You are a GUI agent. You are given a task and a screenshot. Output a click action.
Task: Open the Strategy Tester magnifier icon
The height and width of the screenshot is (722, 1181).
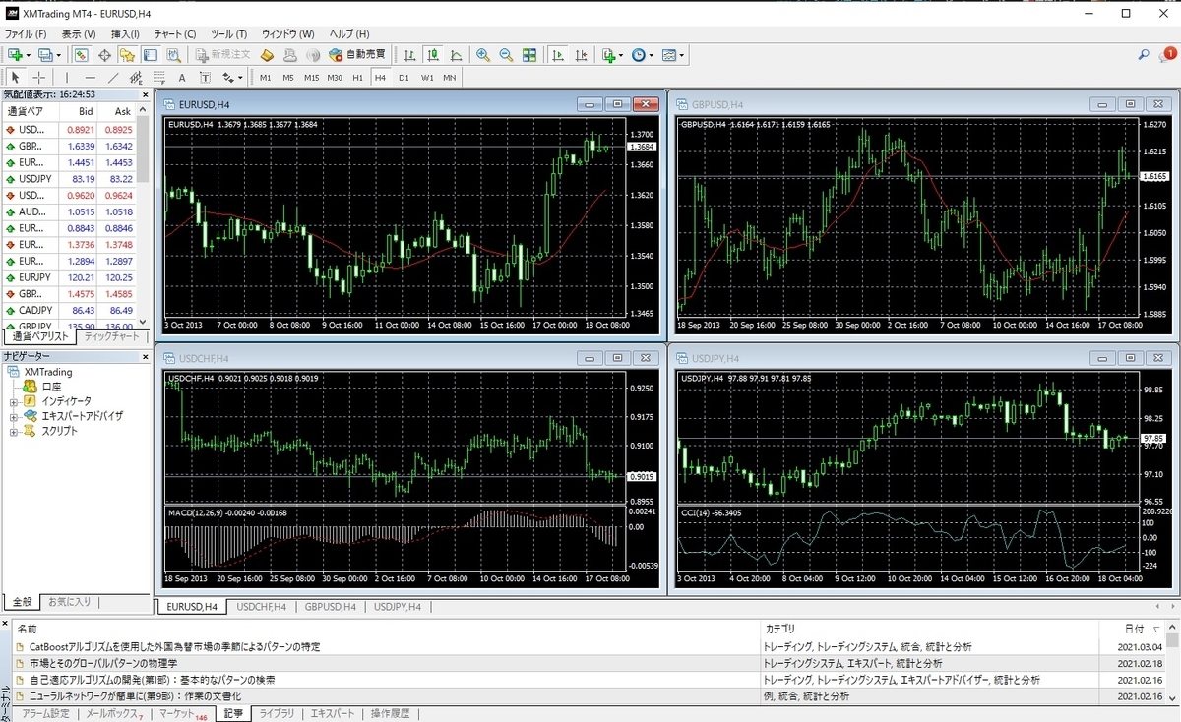(173, 55)
